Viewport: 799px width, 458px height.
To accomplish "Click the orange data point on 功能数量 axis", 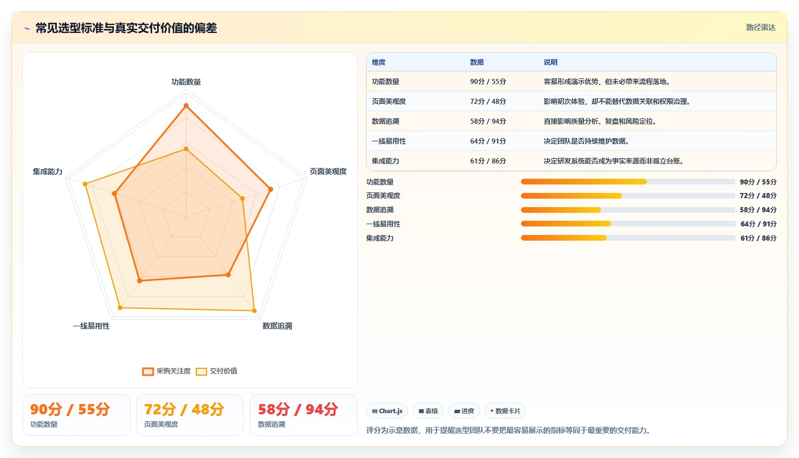I will pyautogui.click(x=186, y=106).
